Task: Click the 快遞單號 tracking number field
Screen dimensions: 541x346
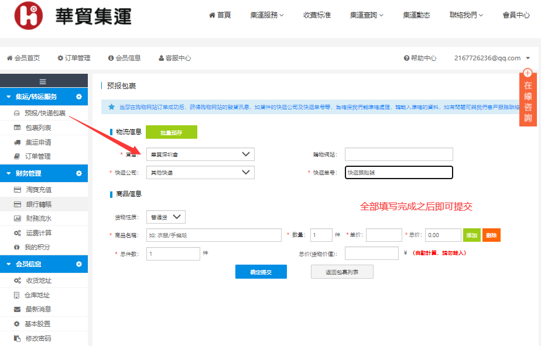Action: (398, 173)
